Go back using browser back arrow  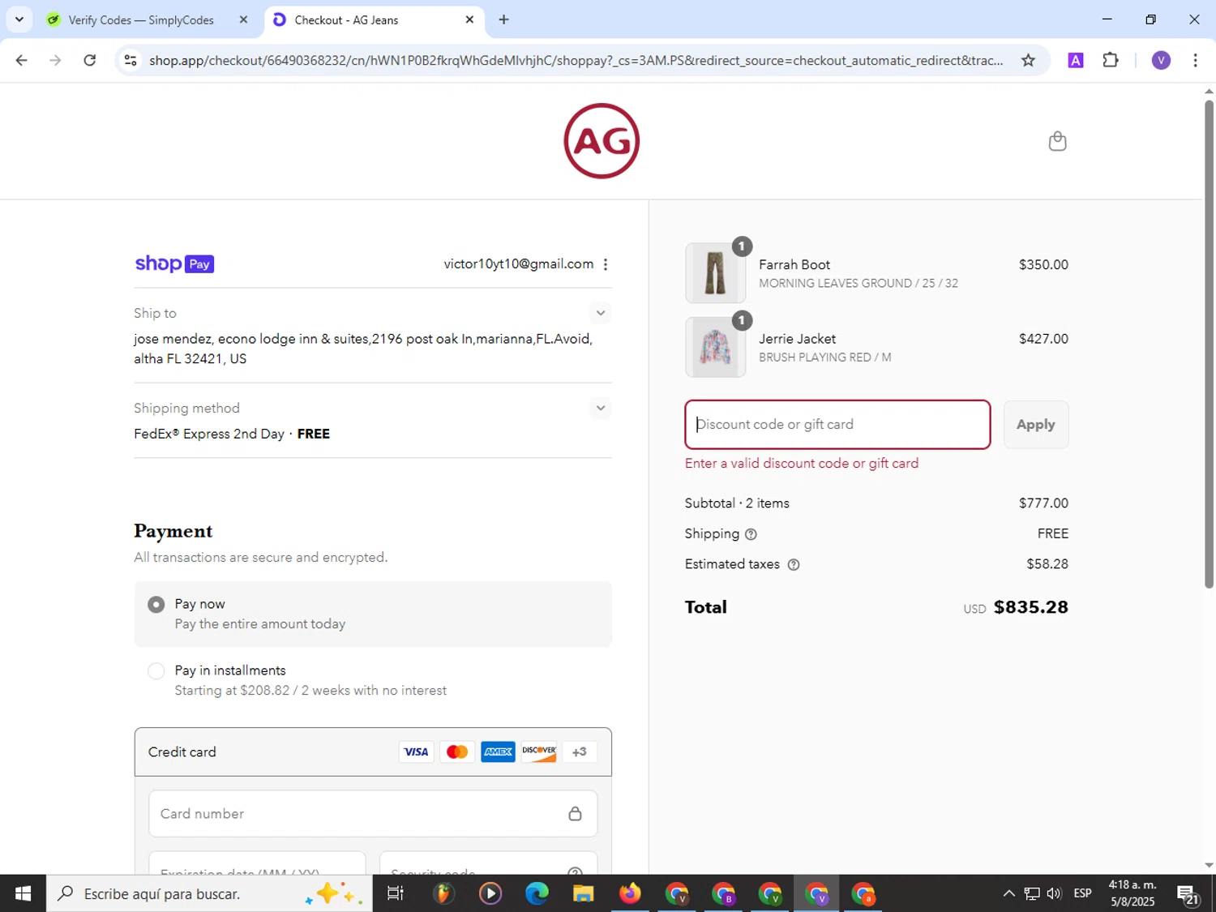[x=22, y=60]
